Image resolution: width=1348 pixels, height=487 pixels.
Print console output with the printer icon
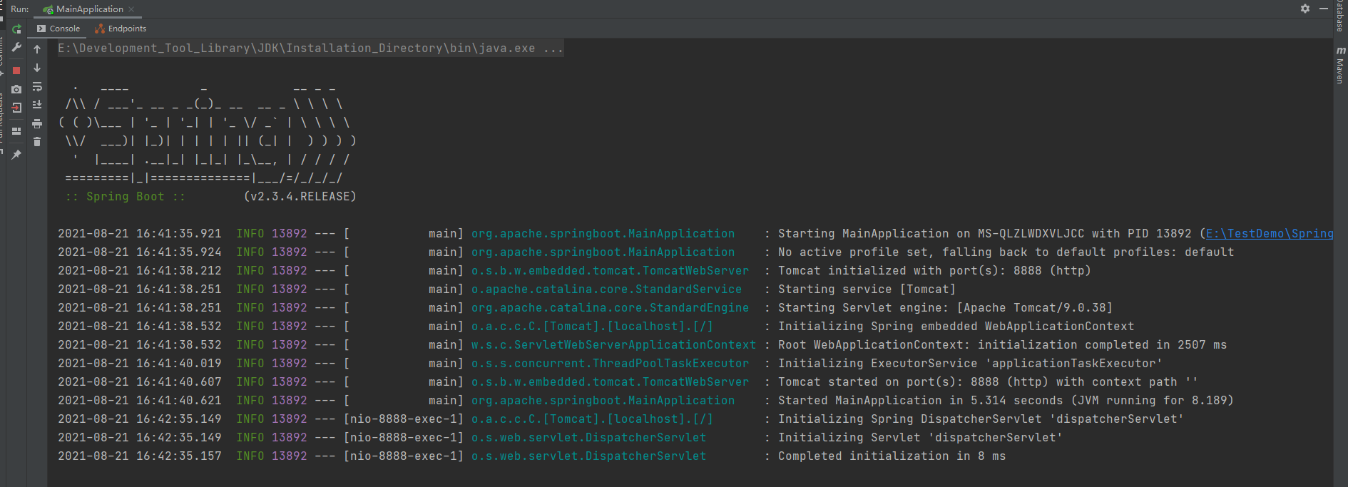(37, 123)
